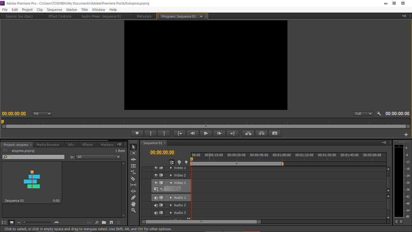Click the Program monitor current timecode
Viewport: 412px width, 232px height.
click(14, 114)
